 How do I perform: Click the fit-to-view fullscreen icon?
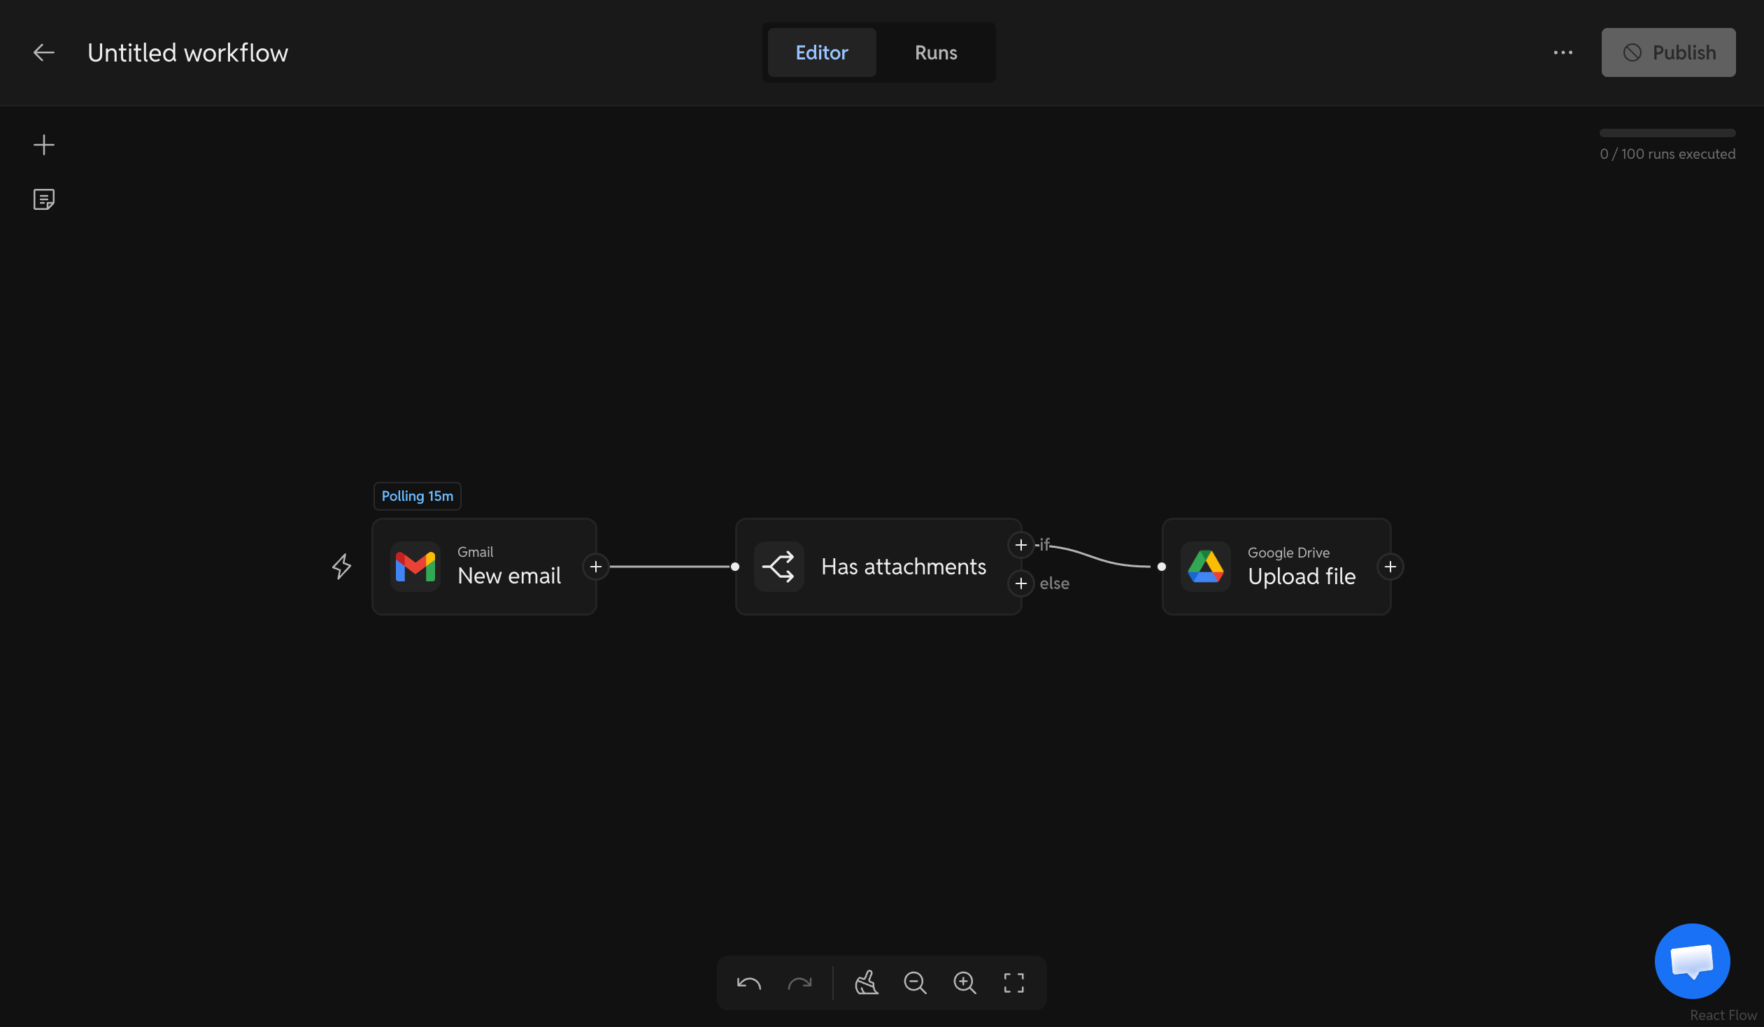point(1013,983)
